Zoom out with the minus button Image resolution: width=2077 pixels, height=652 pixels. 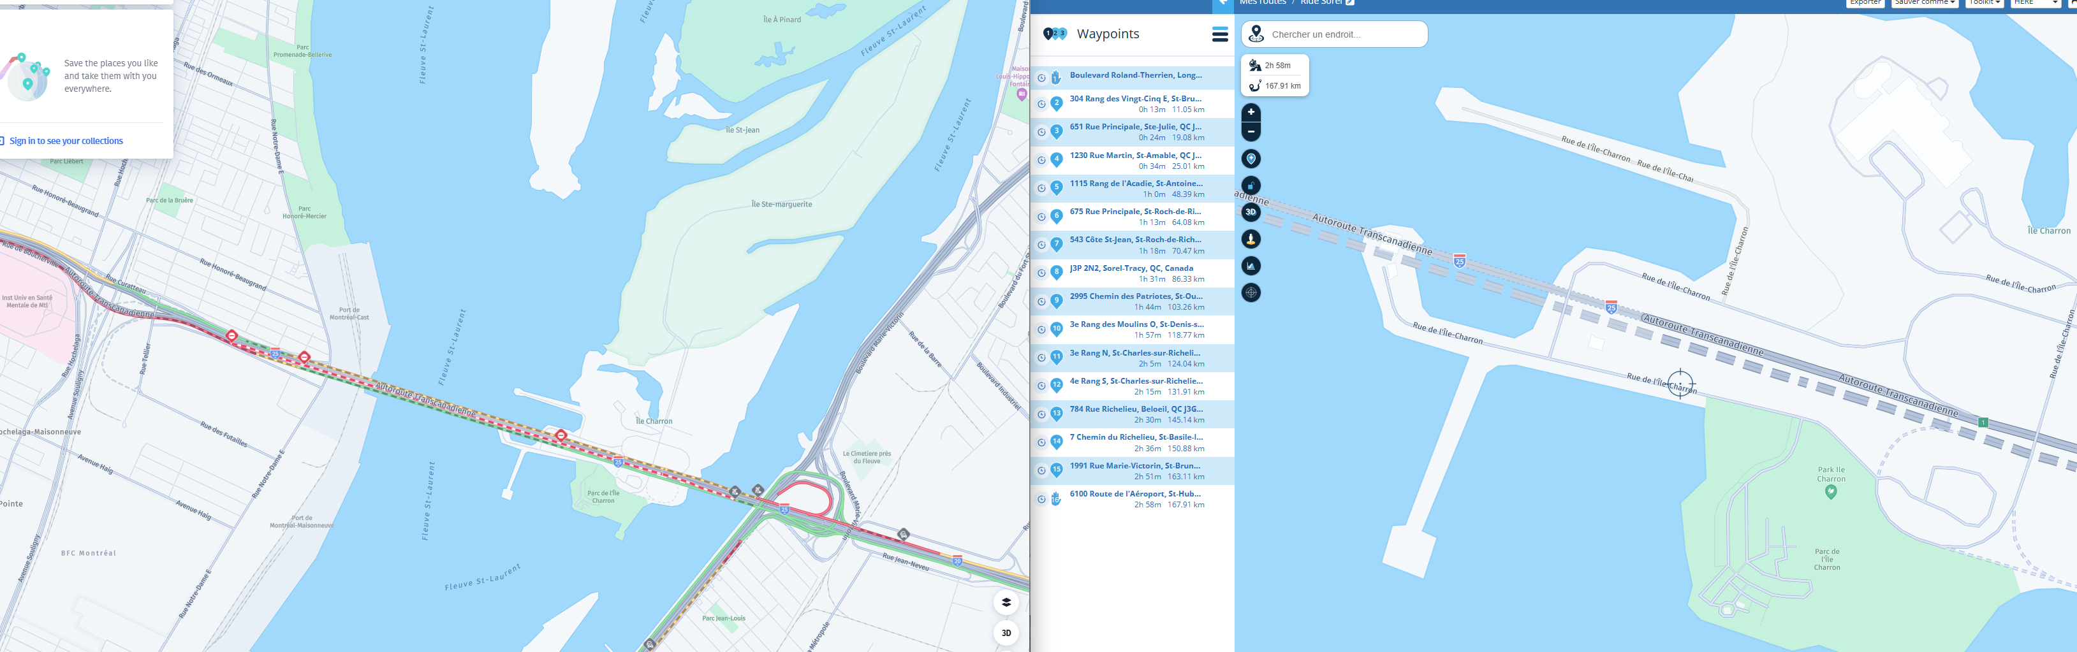[1251, 131]
